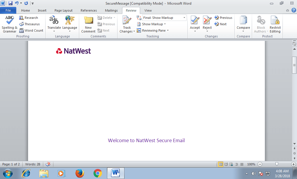Go to Next change in Changes group
The image size is (297, 179).
tap(220, 24)
